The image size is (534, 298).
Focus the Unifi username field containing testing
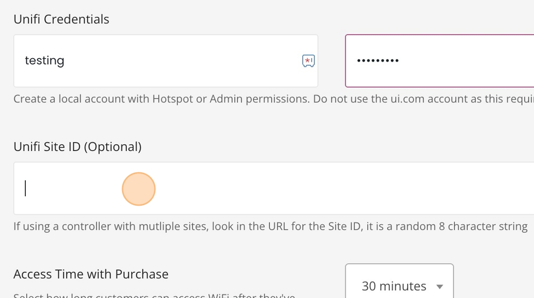157,60
